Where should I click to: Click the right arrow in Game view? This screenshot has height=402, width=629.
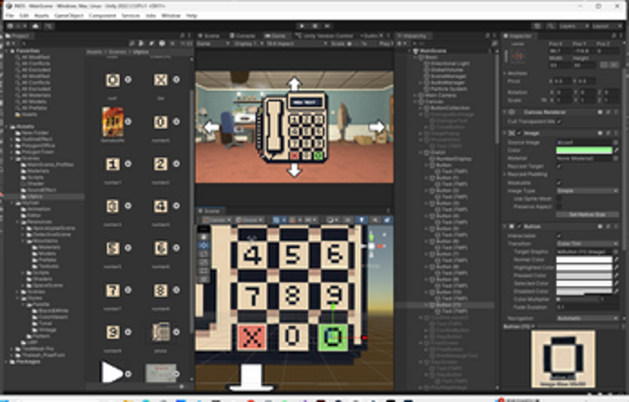pos(376,126)
